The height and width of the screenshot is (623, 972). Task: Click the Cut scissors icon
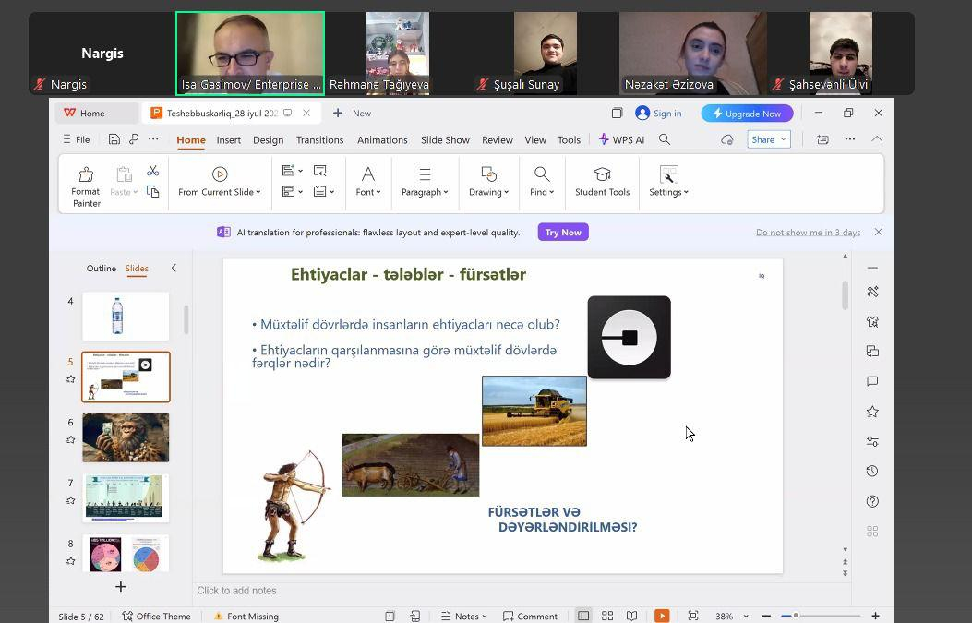[153, 171]
